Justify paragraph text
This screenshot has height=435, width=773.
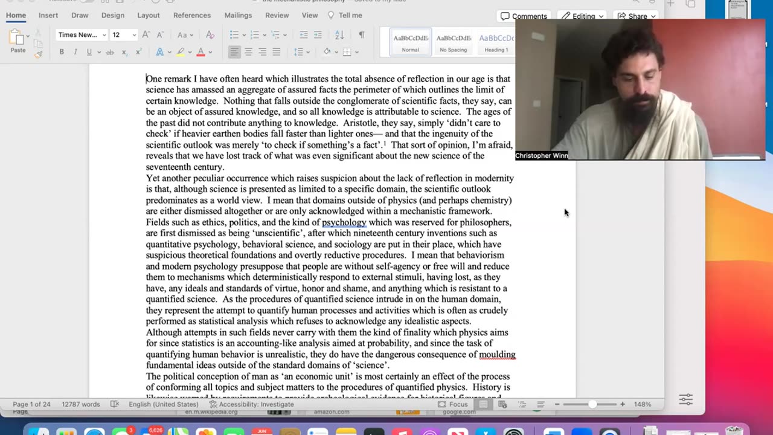click(x=276, y=53)
